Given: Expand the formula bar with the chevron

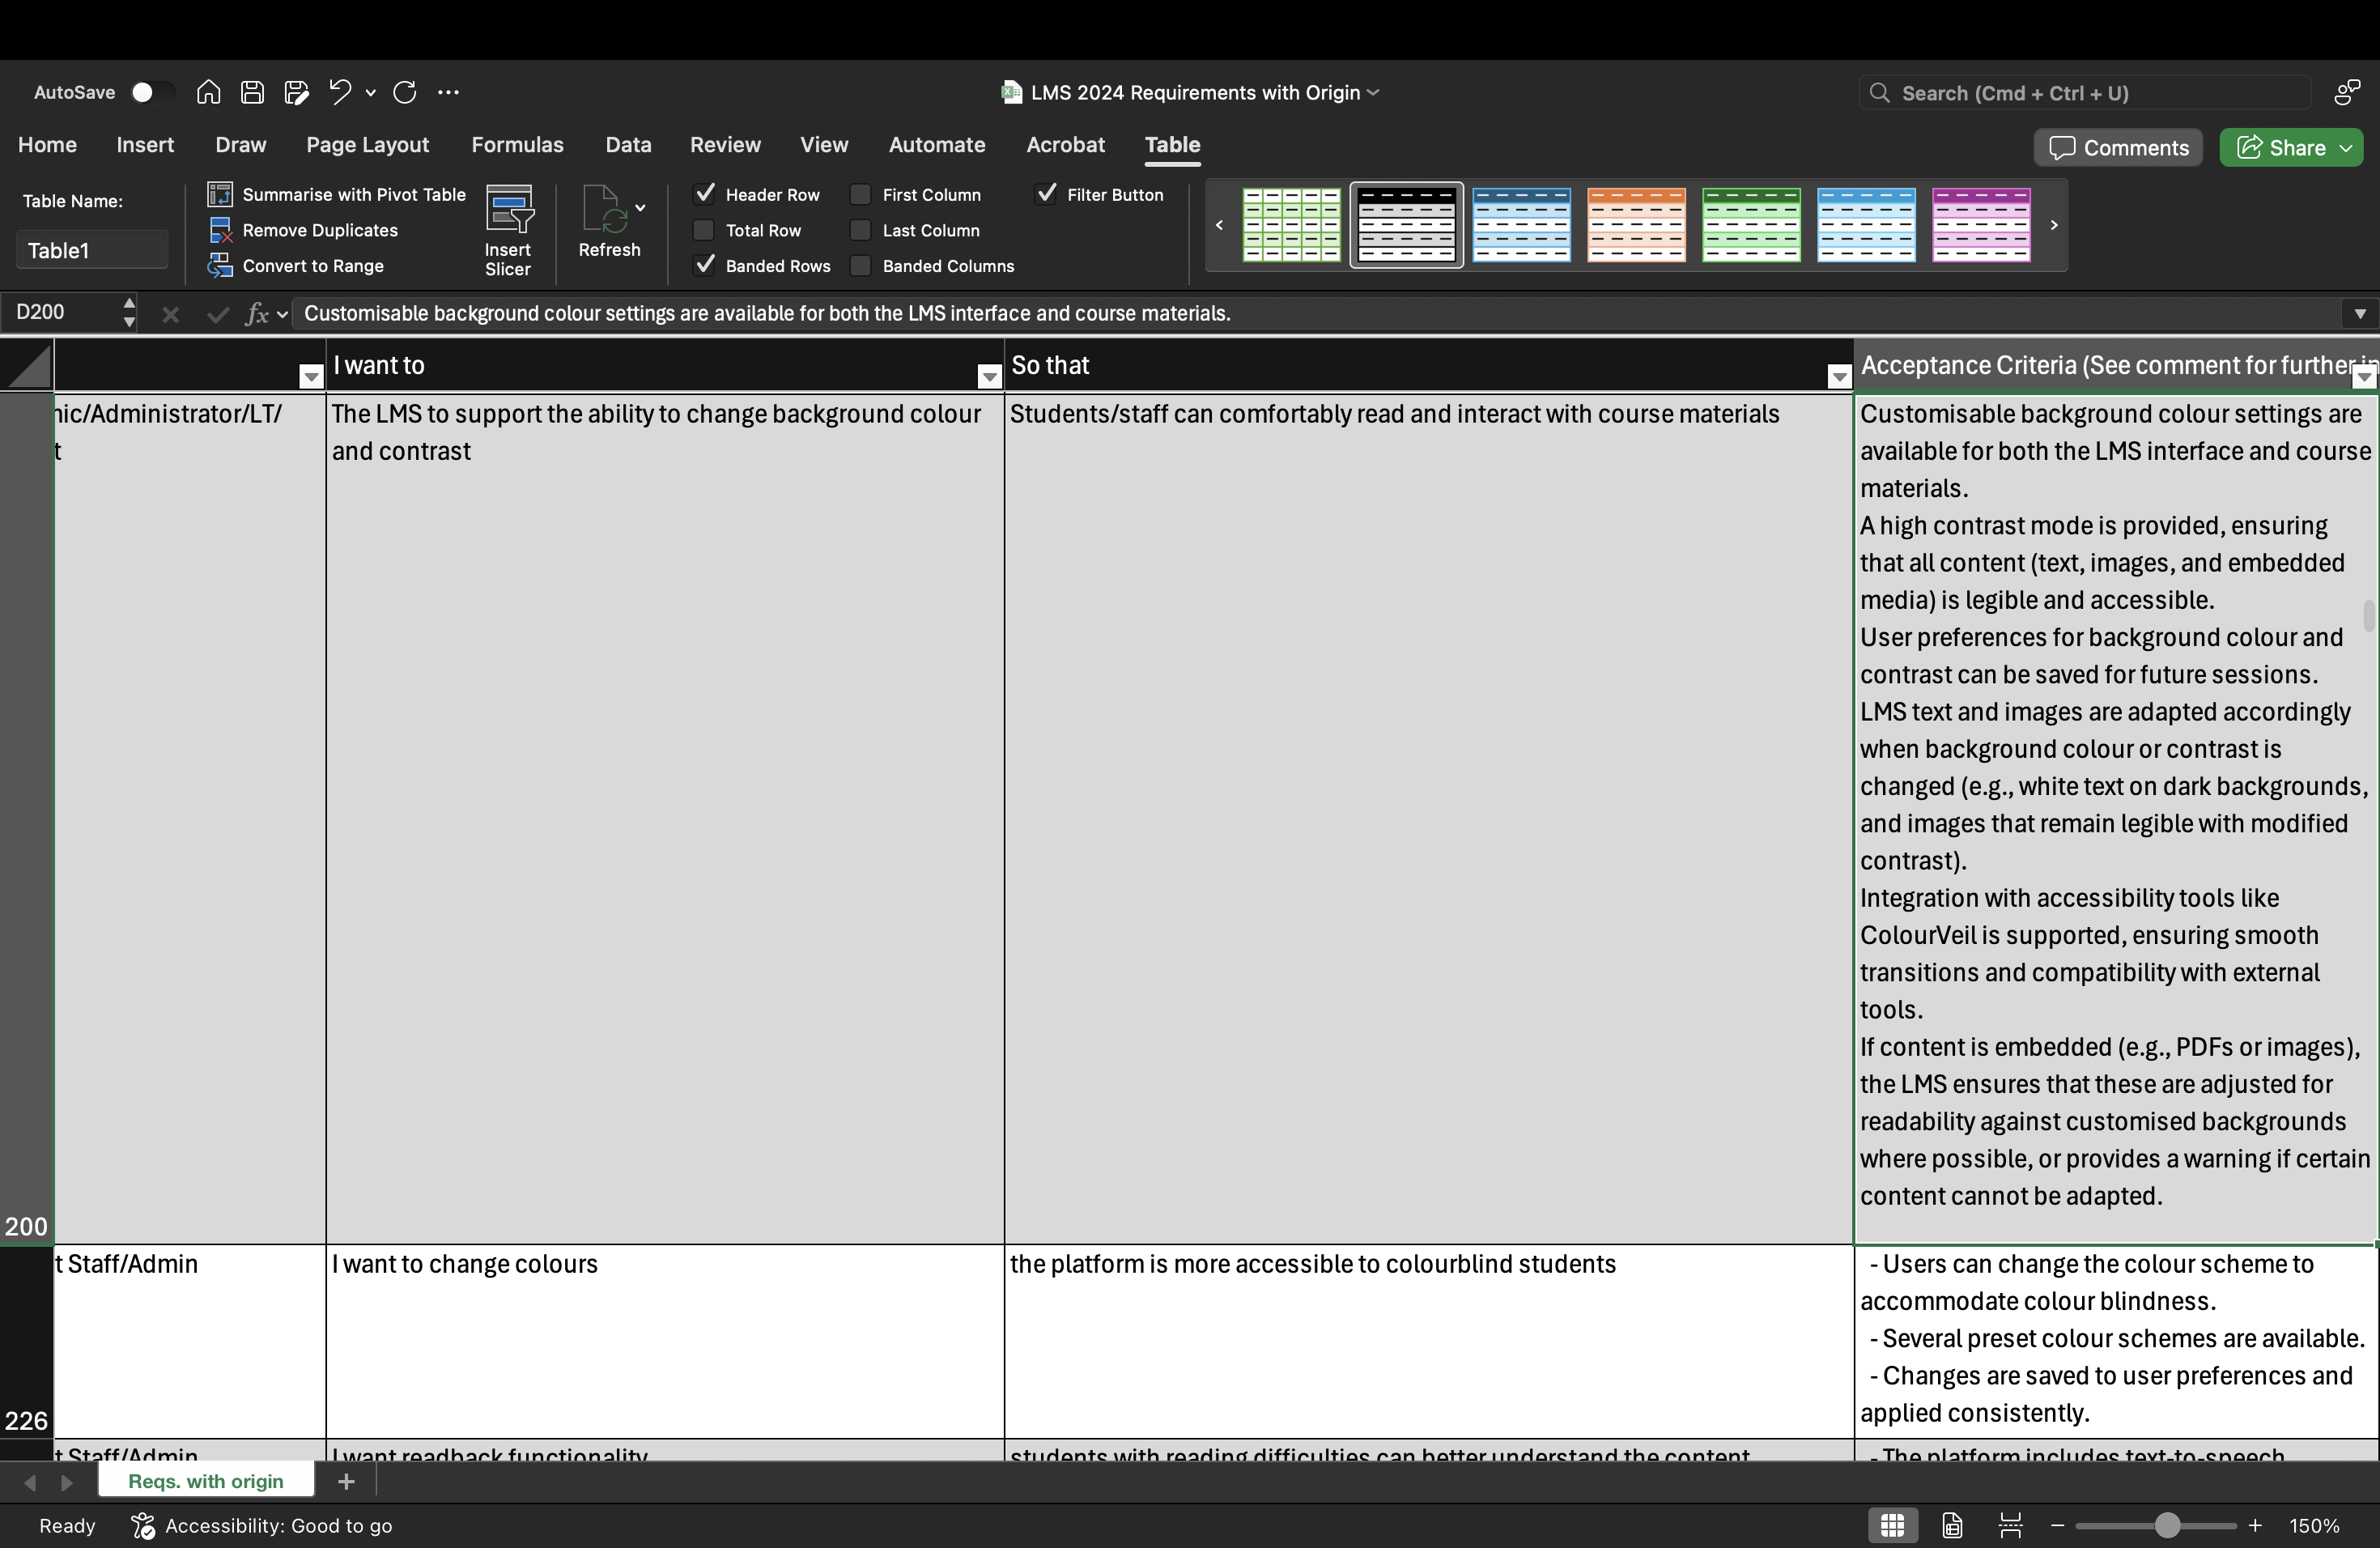Looking at the screenshot, I should 2359,313.
